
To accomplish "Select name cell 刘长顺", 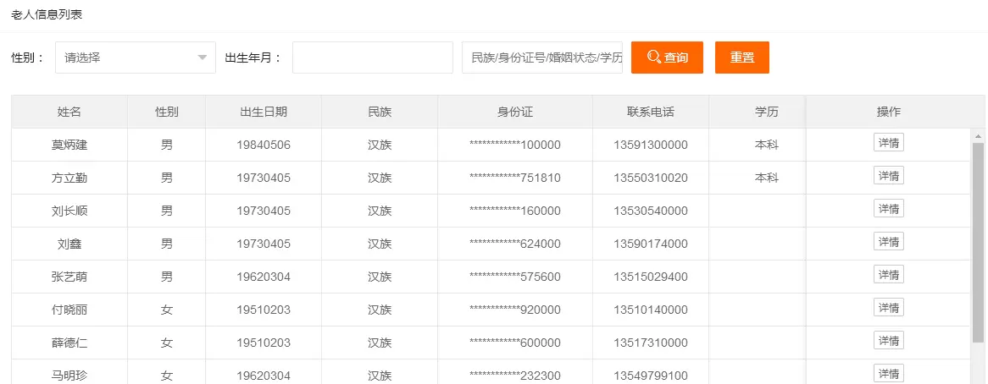I will click(x=69, y=211).
